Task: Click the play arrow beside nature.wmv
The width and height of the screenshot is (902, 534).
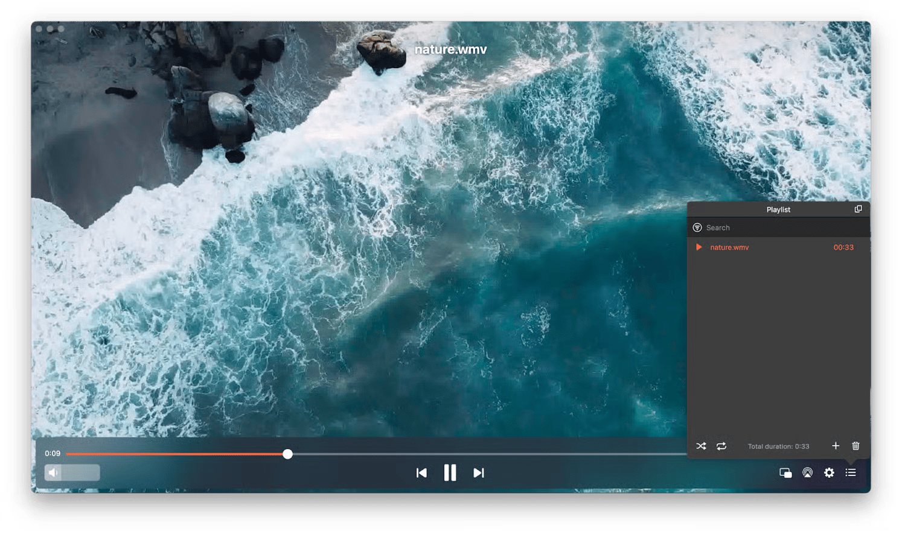Action: (699, 247)
